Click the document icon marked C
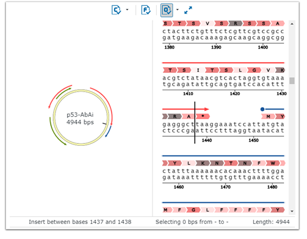 point(116,10)
